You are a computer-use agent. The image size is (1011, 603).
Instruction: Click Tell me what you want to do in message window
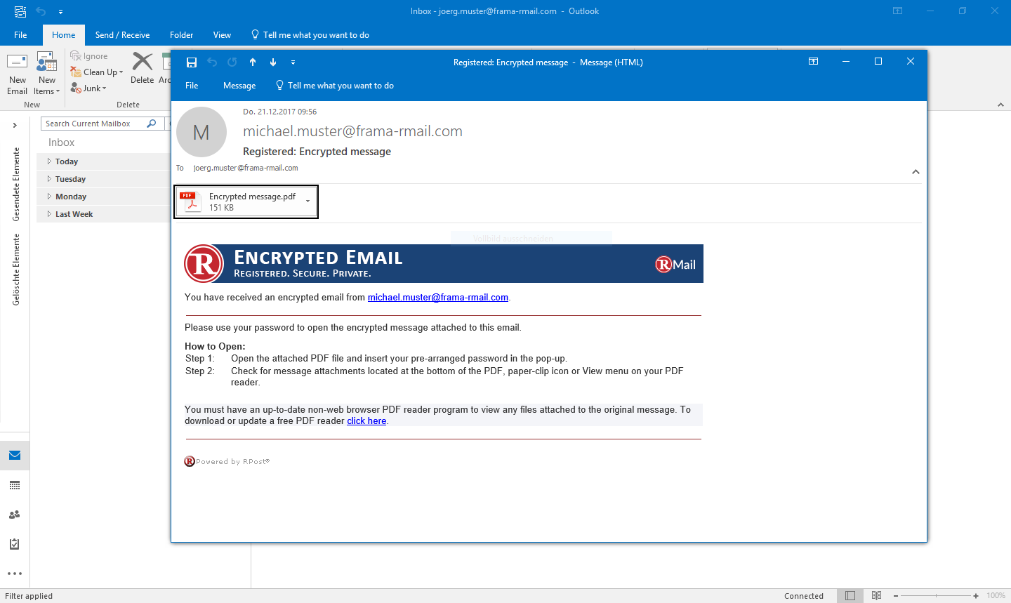(x=334, y=86)
